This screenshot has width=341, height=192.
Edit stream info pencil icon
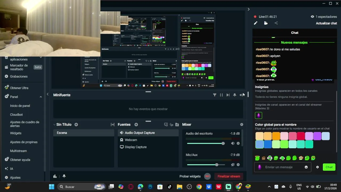click(255, 23)
